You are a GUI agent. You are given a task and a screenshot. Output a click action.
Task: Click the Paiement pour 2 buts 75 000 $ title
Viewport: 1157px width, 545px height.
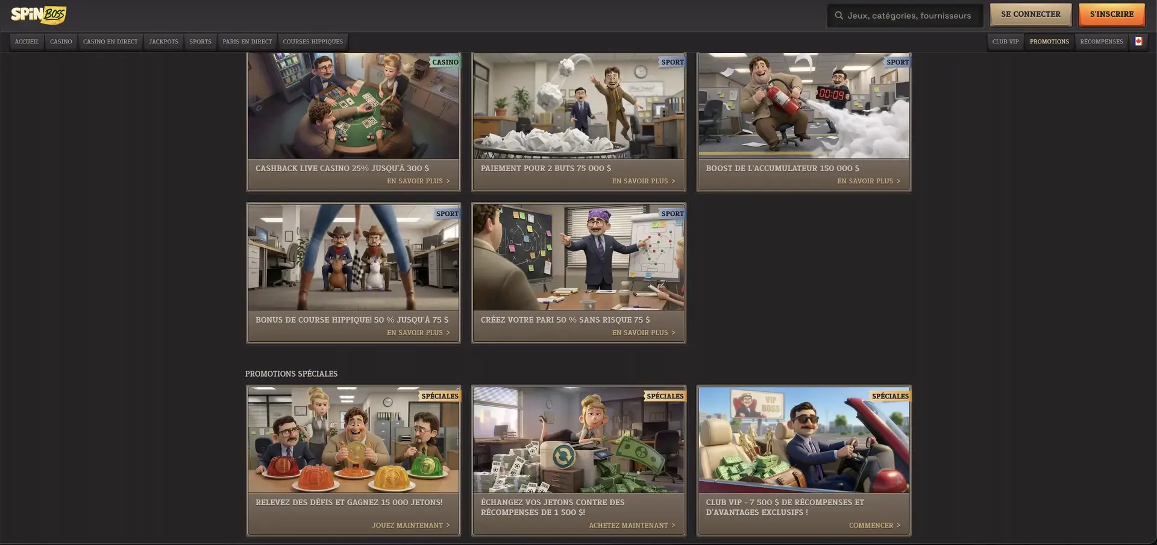click(x=546, y=168)
